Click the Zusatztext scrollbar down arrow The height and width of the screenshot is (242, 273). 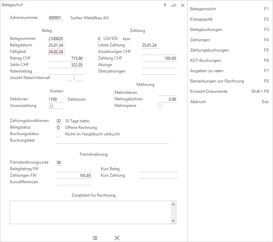click(x=173, y=221)
